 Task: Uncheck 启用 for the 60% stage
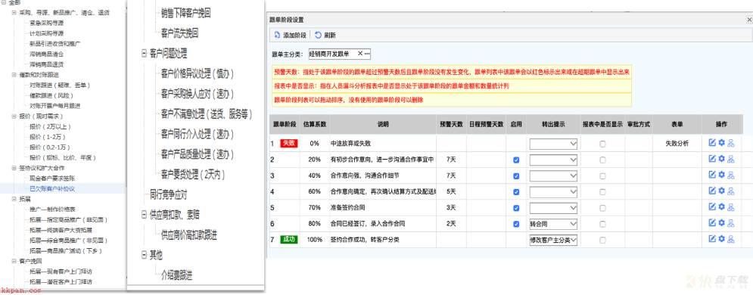point(516,192)
